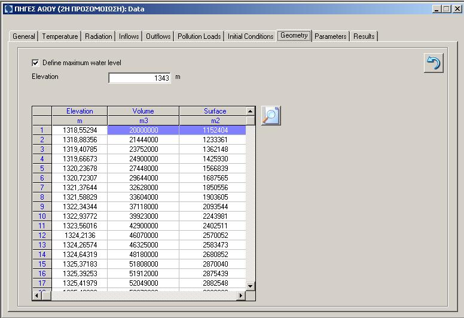The image size is (464, 318).
Task: Select volume cell 51808000
Action: pos(144,264)
